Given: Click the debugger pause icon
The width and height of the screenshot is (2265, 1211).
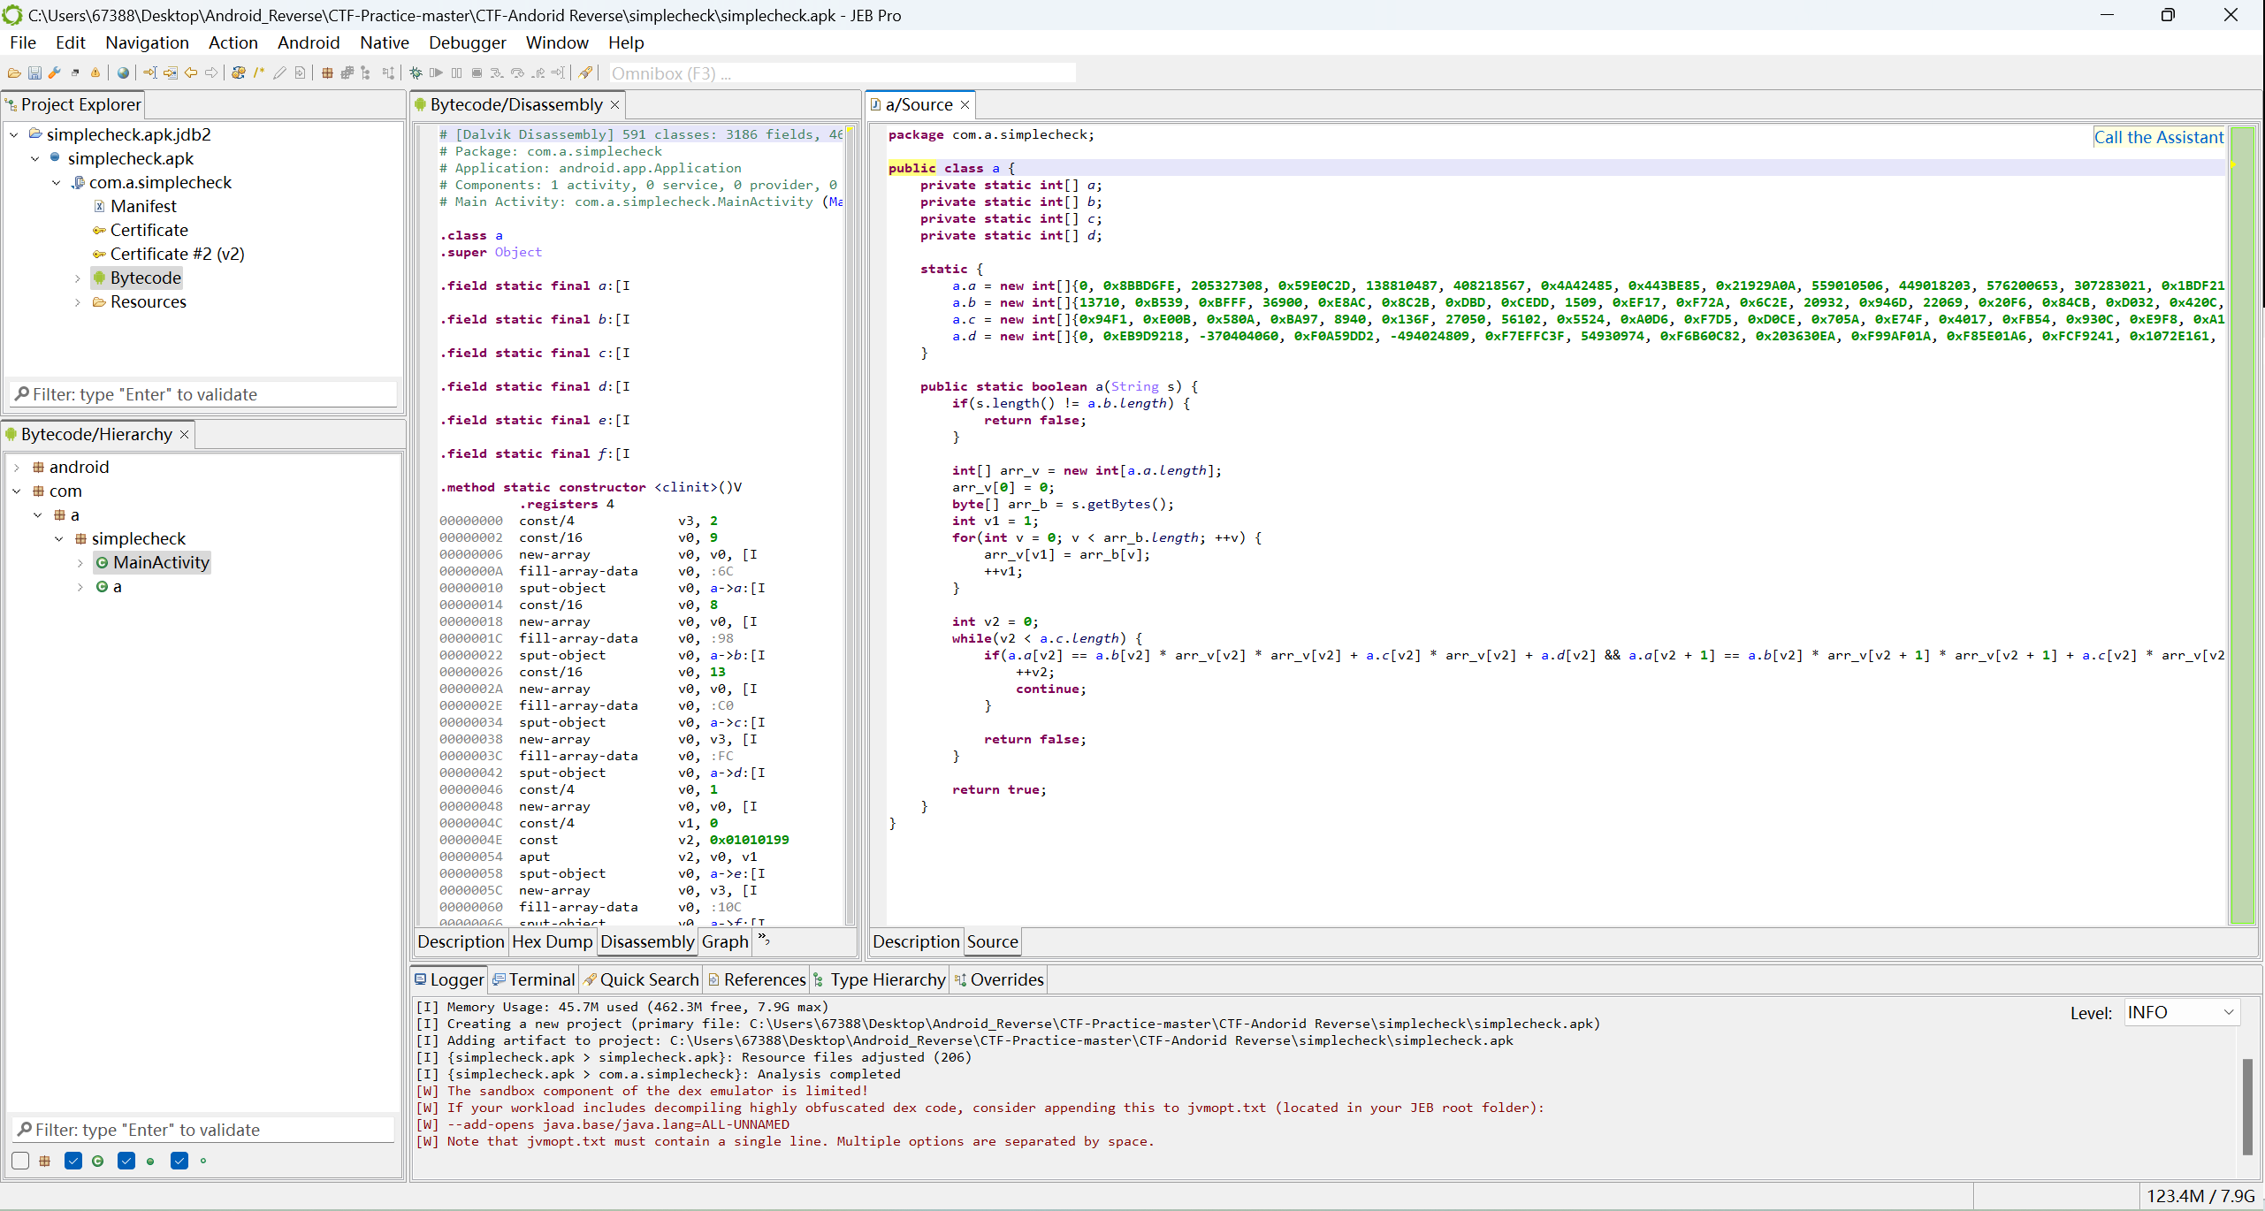Looking at the screenshot, I should point(456,72).
